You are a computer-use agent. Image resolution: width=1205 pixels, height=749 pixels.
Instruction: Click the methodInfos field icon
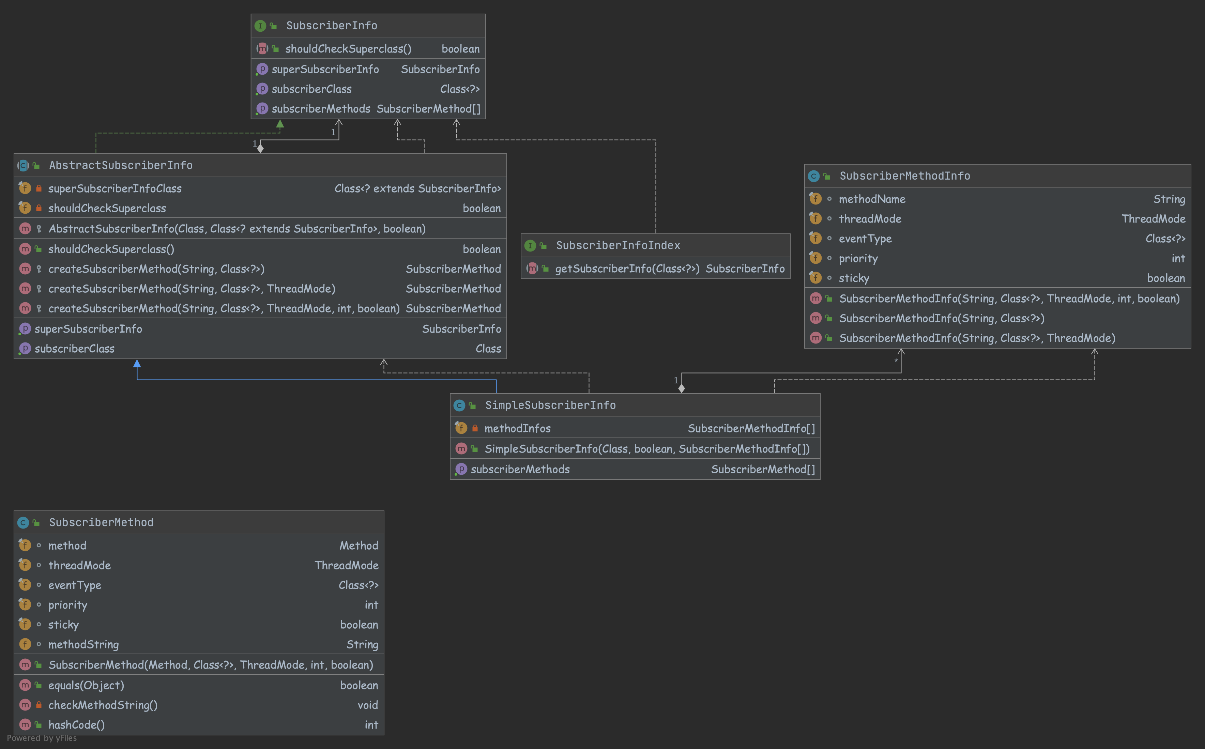pyautogui.click(x=461, y=428)
